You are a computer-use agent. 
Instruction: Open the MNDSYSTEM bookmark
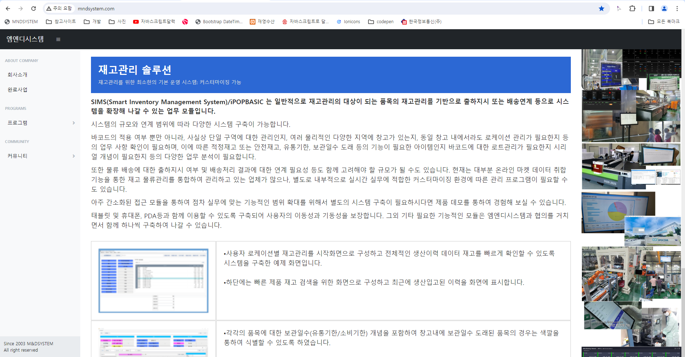(21, 22)
